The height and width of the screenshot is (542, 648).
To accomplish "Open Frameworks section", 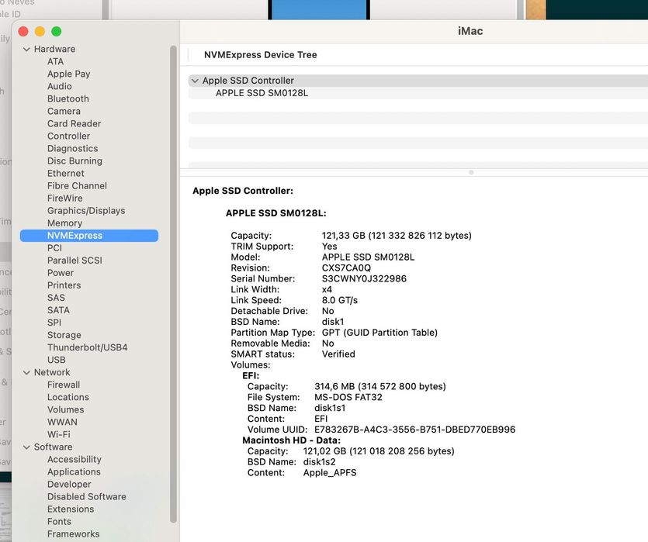I will [74, 533].
